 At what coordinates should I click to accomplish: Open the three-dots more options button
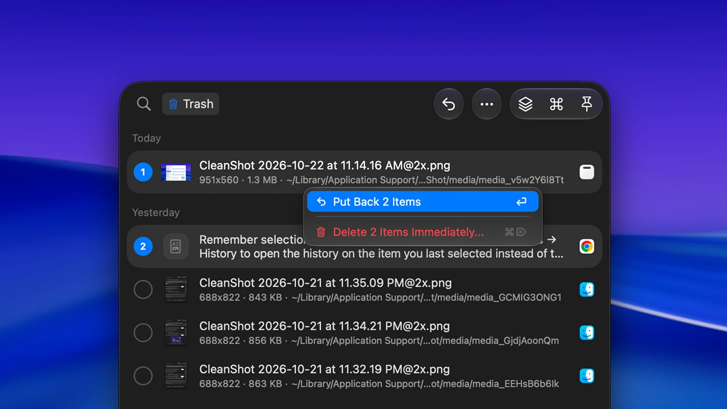tap(487, 104)
